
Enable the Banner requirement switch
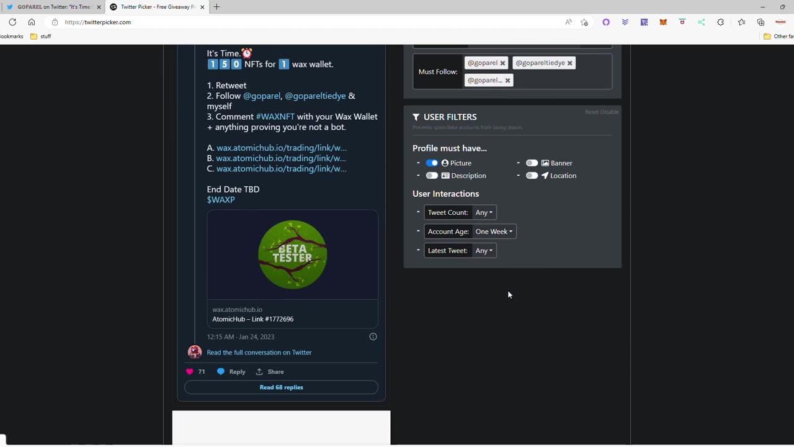coord(532,163)
